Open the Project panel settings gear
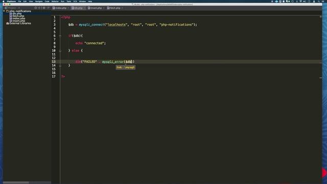 tap(44, 8)
